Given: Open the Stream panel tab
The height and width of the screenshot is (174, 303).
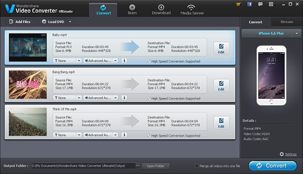Looking at the screenshot, I should tap(287, 22).
